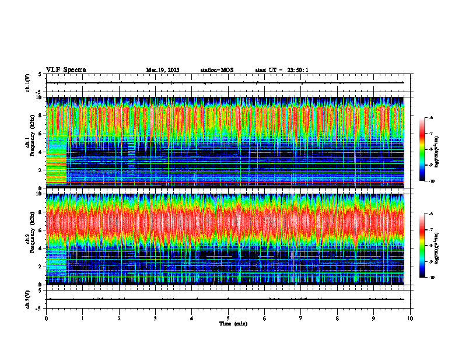Select the "4" kHz tick on ch.2 axis
Image resolution: width=462 pixels, height=357 pixels.
point(41,249)
